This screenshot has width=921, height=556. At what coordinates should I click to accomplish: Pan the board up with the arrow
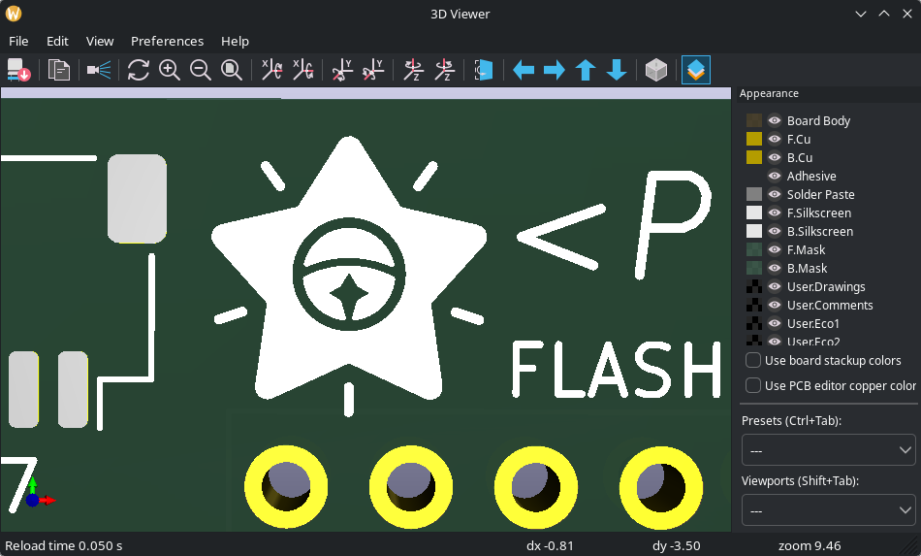585,71
